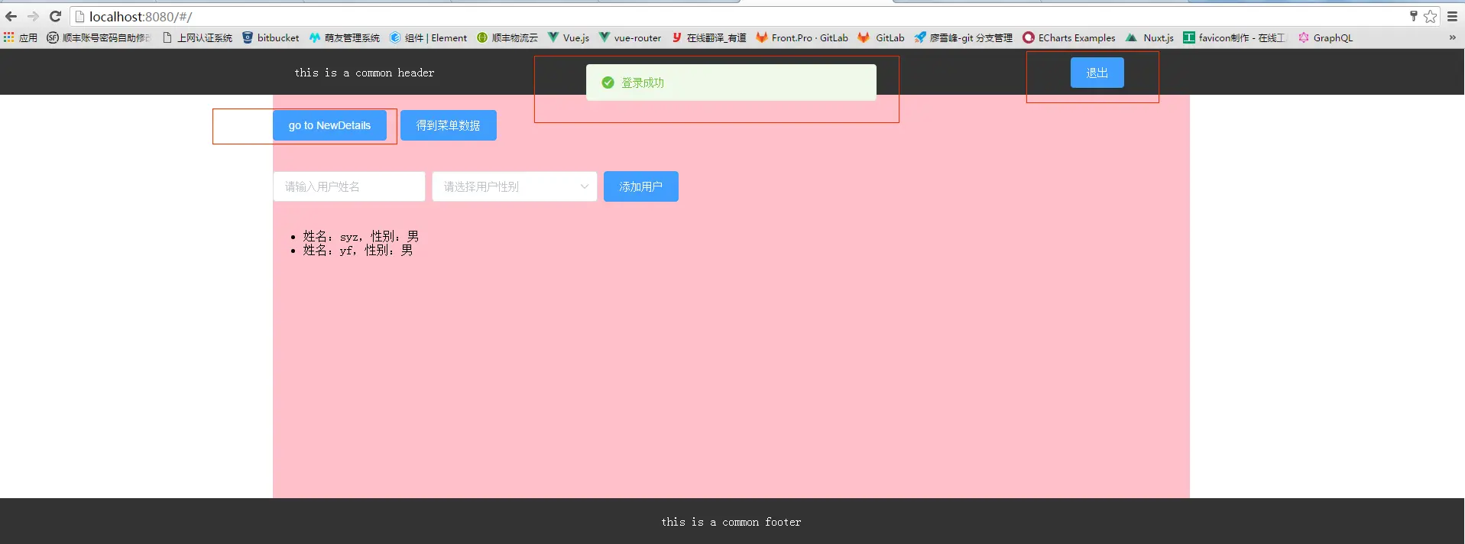Focus the 请输入用户姓名 input field
The image size is (1465, 544).
348,186
